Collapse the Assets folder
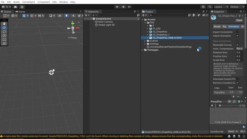Image resolution: width=247 pixels, height=139 pixels. coord(142,20)
